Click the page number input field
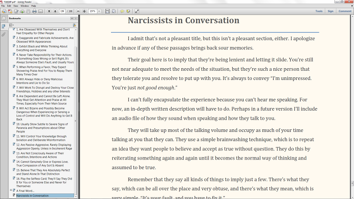The image size is (354, 199). [62, 11]
